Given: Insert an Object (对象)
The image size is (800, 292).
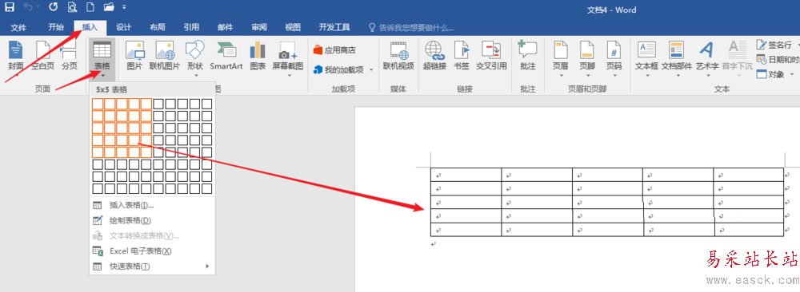Looking at the screenshot, I should point(775,74).
